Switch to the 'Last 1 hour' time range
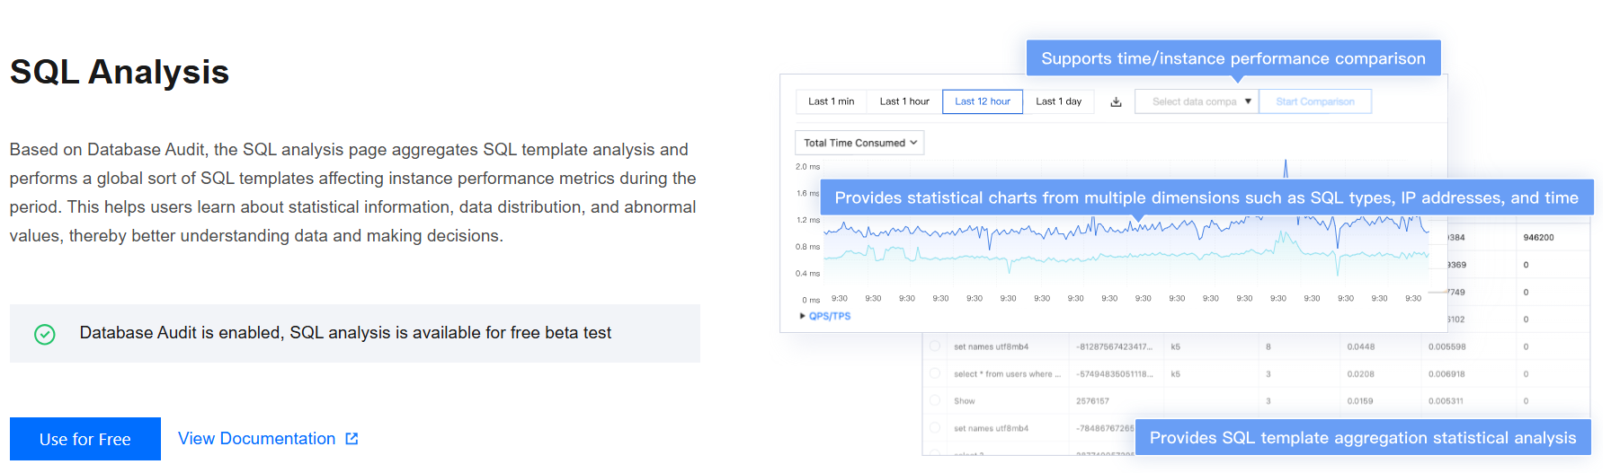1611x473 pixels. pos(903,102)
